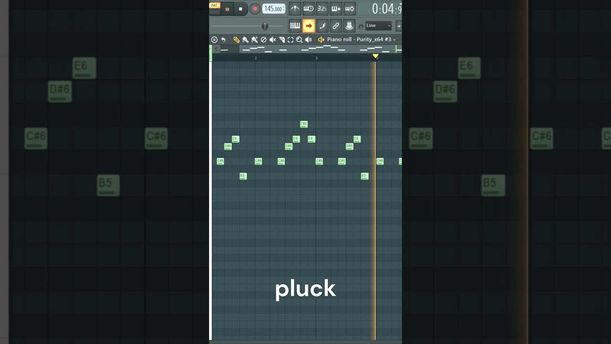Open dropdown arrow right of Line selector
Image resolution: width=611 pixels, height=344 pixels.
tap(399, 26)
